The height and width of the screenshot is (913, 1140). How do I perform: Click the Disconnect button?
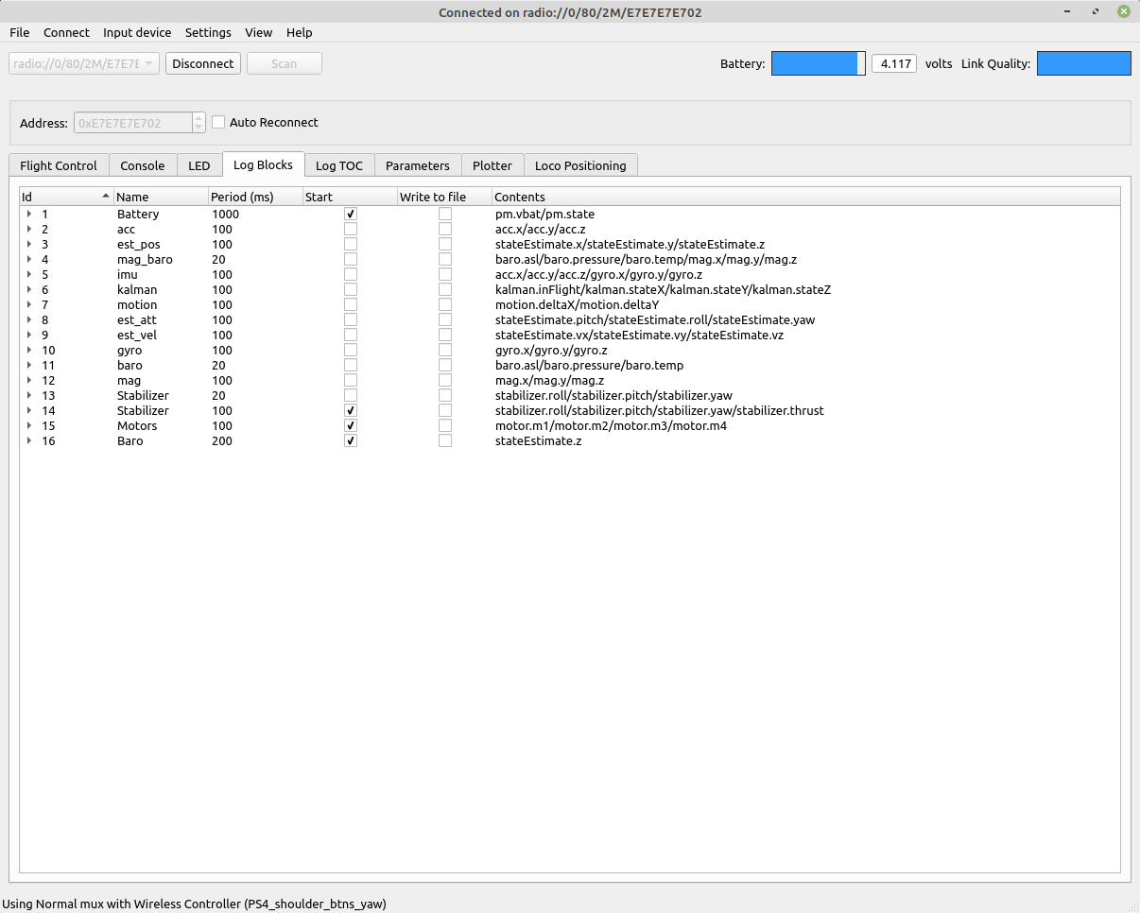coord(203,63)
